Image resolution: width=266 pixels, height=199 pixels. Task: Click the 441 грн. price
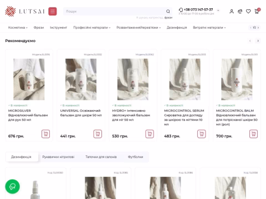point(68,136)
